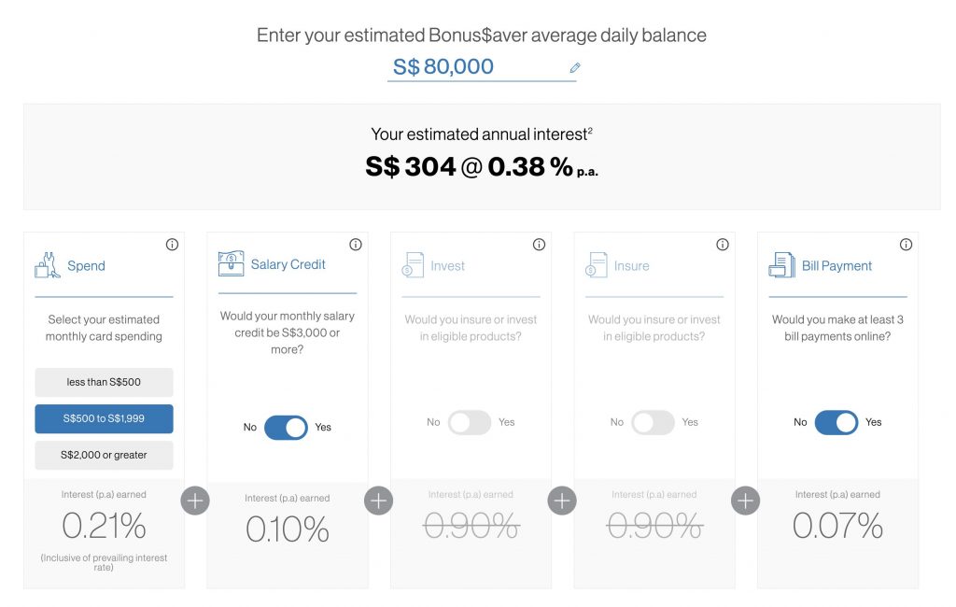Click the Invest document icon
Screen dimensions: 956x607
pos(414,265)
